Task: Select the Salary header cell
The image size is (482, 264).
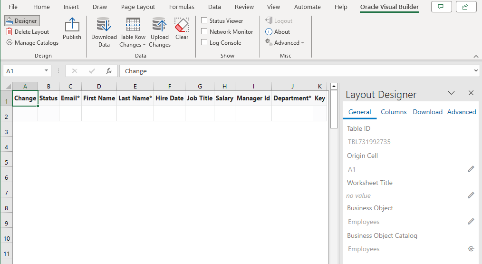Action: [224, 98]
